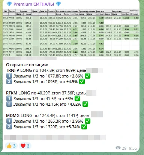Click the green checkmark after +3%
144x155 pixels.
click(77, 99)
